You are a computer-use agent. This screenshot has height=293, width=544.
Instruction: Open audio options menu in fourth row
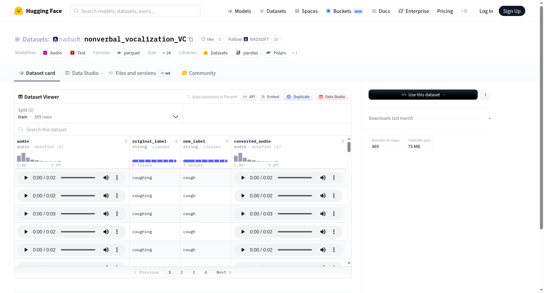[x=117, y=232]
